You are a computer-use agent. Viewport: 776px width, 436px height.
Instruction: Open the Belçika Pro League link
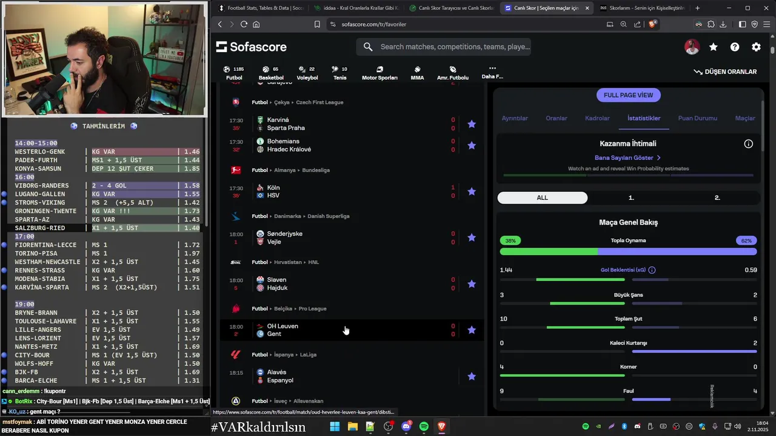312,309
